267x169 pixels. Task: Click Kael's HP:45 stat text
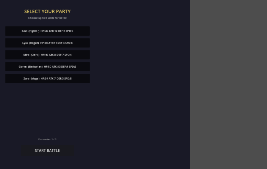[x=44, y=31]
